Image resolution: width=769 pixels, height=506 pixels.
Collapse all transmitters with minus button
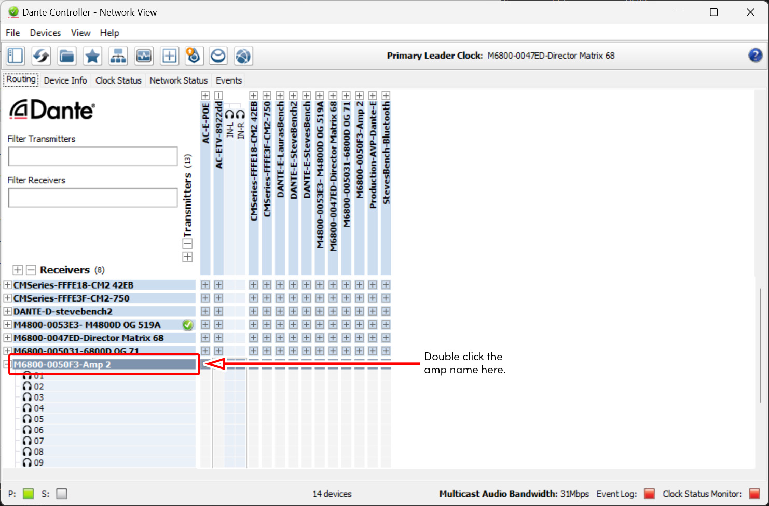(x=187, y=243)
